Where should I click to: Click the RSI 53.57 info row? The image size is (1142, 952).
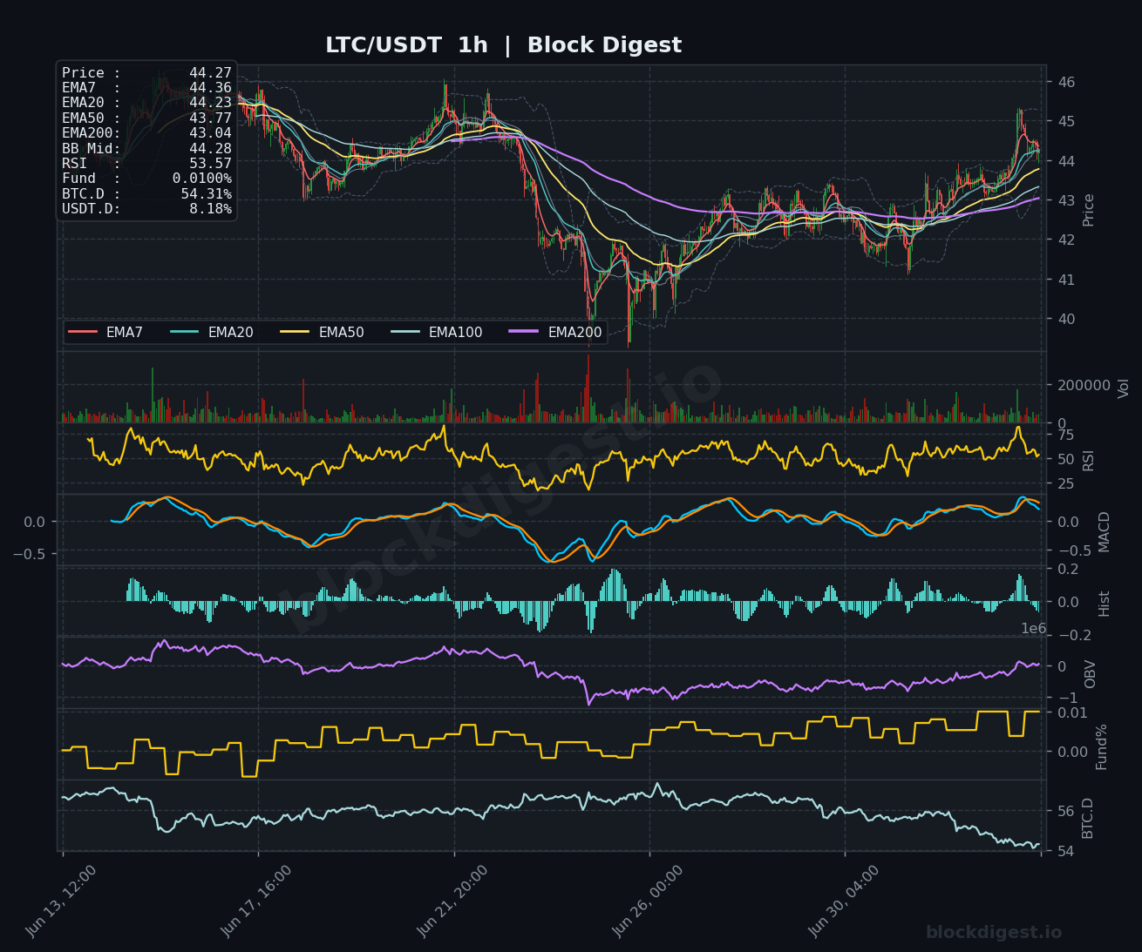[x=146, y=163]
